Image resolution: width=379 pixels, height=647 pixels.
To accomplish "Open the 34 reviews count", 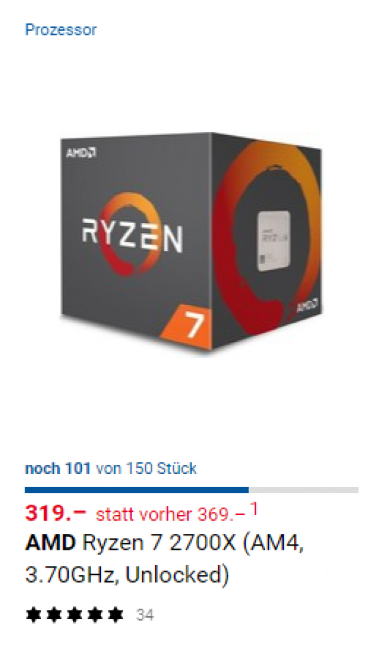I will pyautogui.click(x=145, y=615).
